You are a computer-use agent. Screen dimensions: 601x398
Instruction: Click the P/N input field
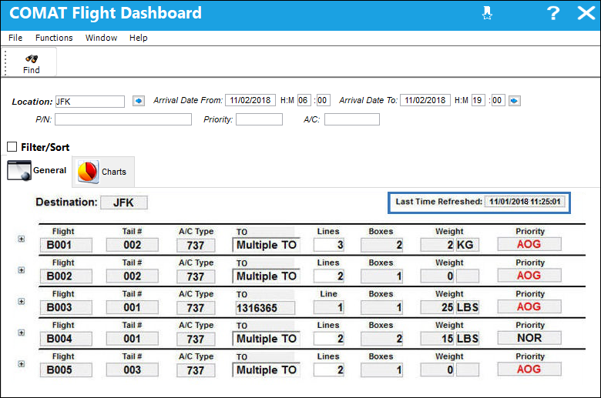123,119
